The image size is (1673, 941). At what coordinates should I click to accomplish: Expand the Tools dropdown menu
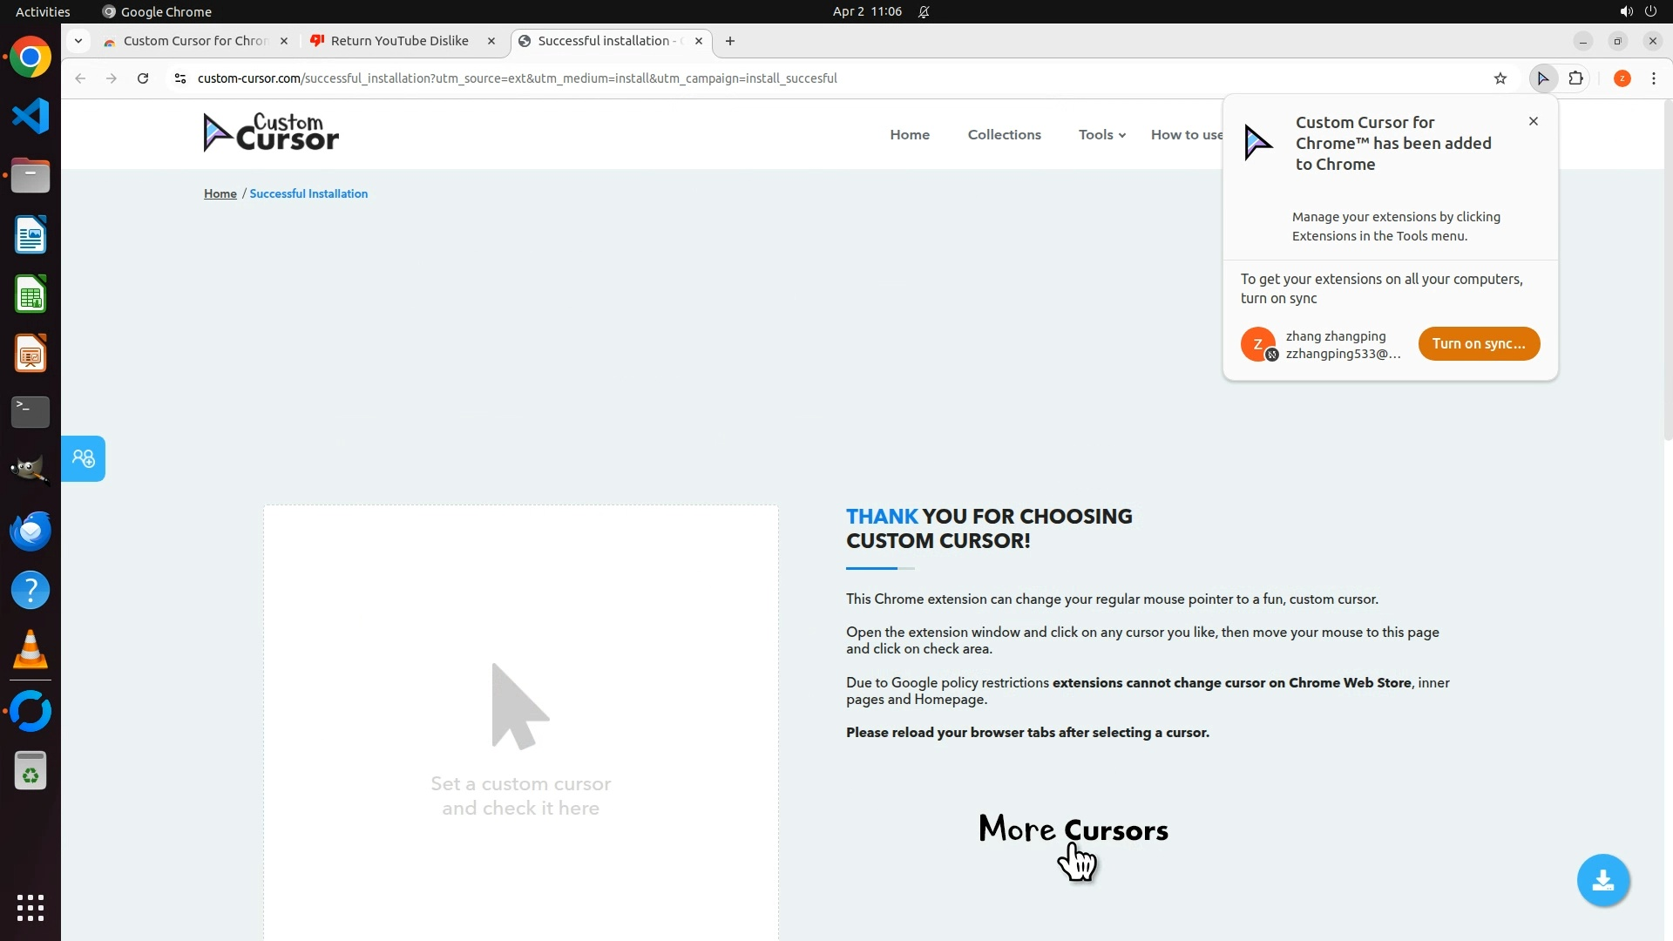[1101, 134]
